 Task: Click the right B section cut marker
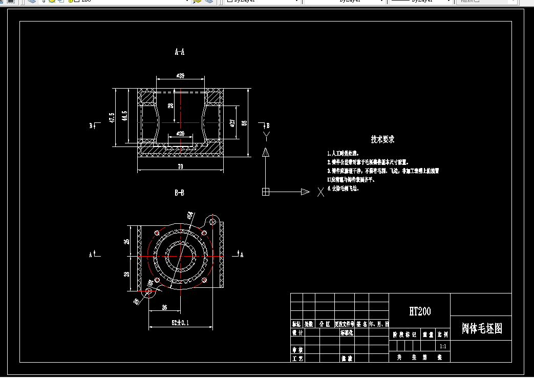[x=264, y=125]
